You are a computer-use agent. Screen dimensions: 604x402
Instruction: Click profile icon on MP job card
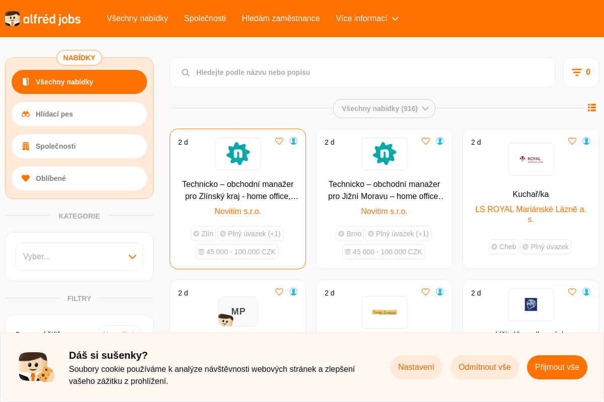tap(293, 292)
